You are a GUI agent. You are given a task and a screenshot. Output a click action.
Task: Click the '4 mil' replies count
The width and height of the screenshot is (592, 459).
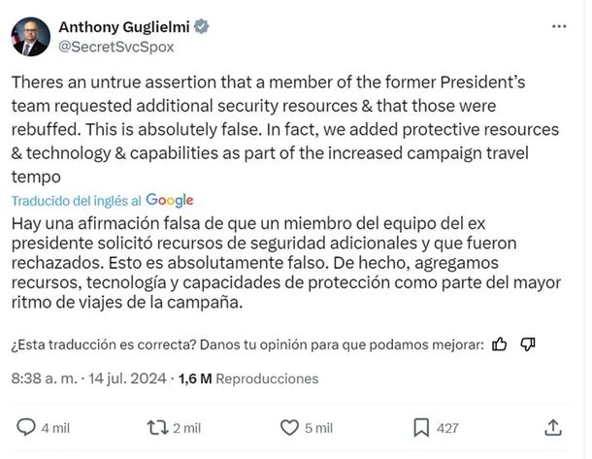56,427
